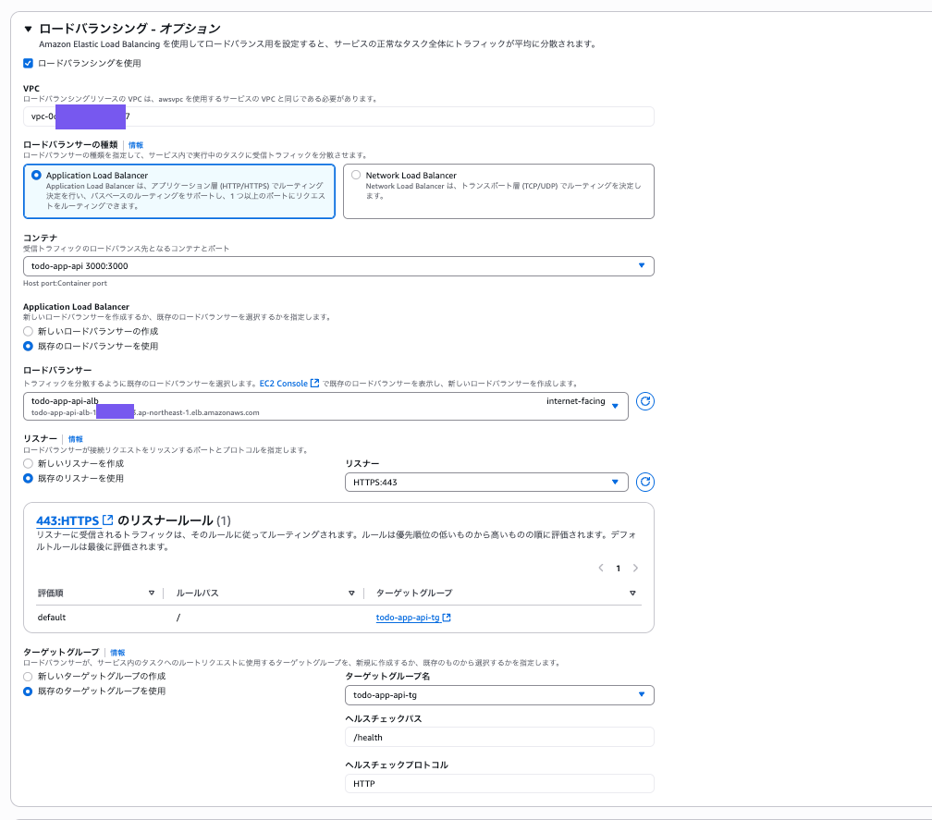Screen dimensions: 932x820
Task: Open the 443:HTTPS listener link
Action: pos(74,520)
